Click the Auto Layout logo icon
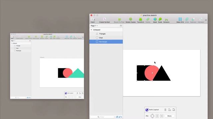The height and width of the screenshot is (119, 213). click(147, 110)
